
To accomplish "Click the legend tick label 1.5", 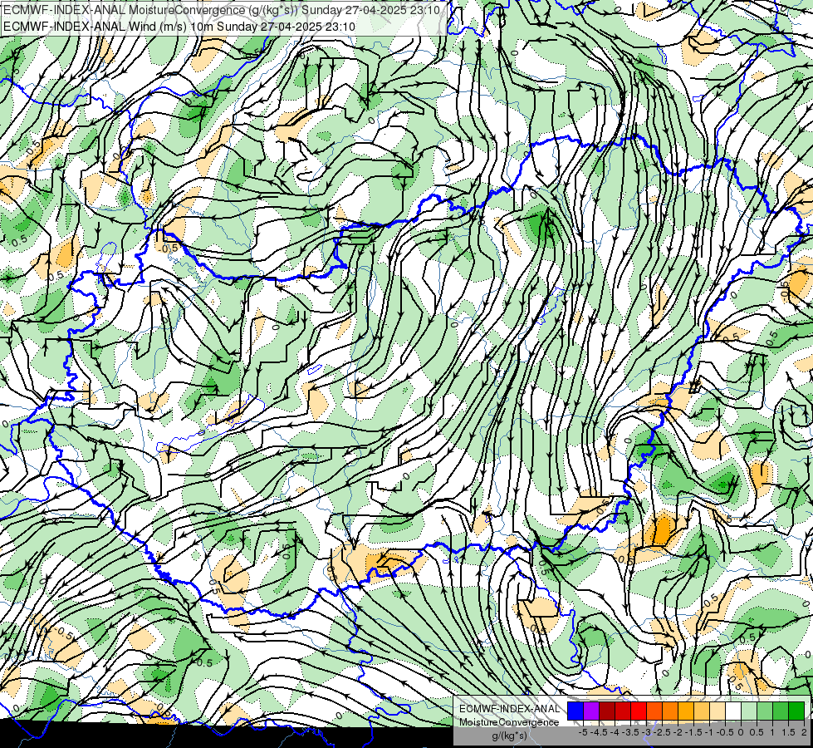I will pyautogui.click(x=789, y=732).
